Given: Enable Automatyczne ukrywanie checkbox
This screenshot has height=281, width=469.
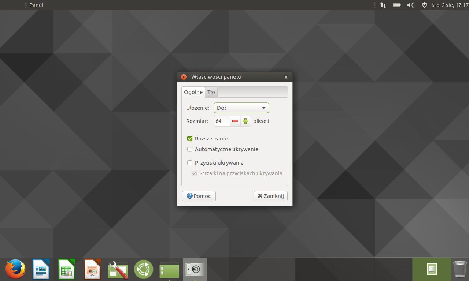Looking at the screenshot, I should point(190,149).
